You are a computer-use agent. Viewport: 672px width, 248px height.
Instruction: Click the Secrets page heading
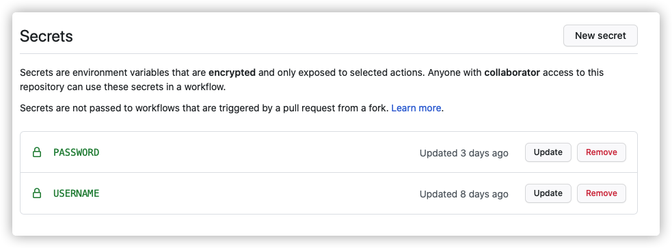point(46,36)
